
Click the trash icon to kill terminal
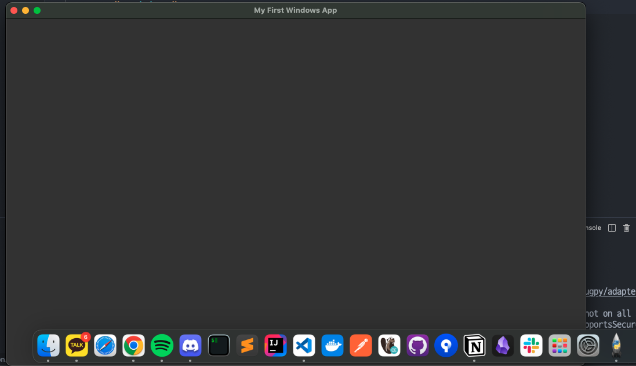[x=626, y=228]
